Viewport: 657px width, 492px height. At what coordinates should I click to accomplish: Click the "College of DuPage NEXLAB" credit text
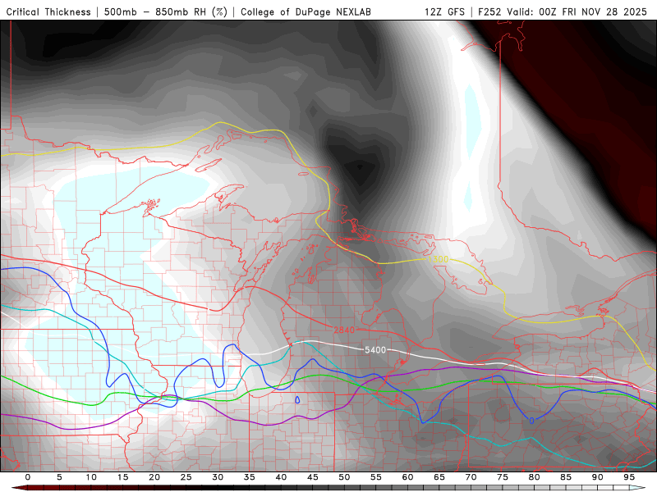click(x=306, y=11)
